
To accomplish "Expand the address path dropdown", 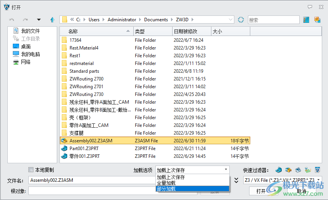I will click(x=230, y=20).
